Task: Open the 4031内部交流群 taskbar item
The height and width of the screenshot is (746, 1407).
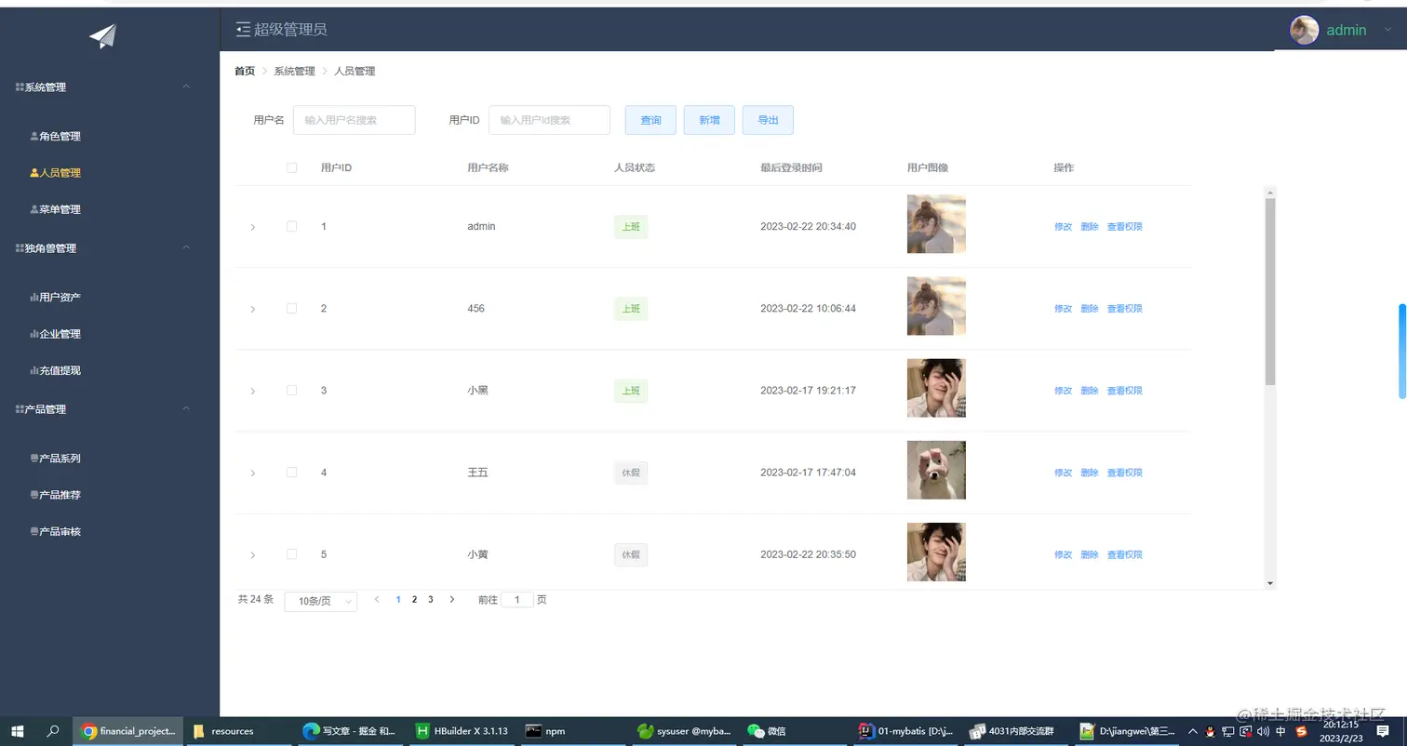Action: (1016, 731)
